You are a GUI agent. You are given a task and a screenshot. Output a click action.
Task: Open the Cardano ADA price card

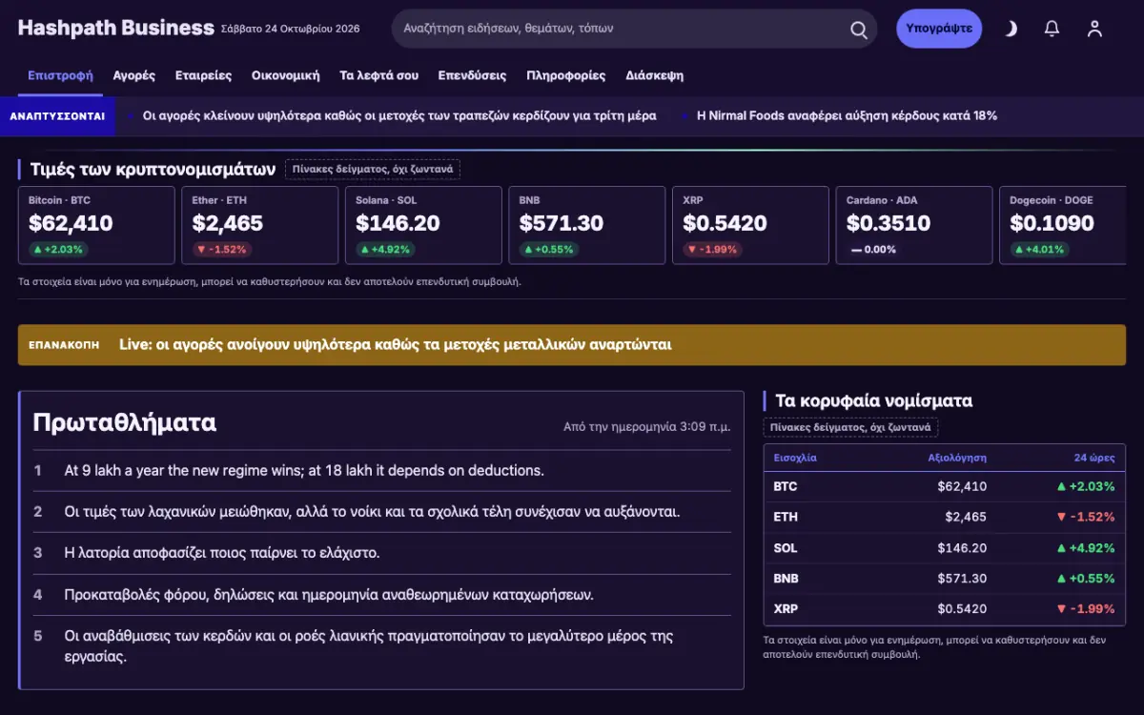914,225
